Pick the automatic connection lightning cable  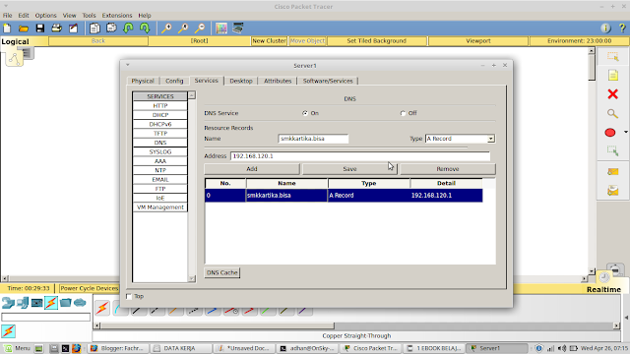click(102, 308)
